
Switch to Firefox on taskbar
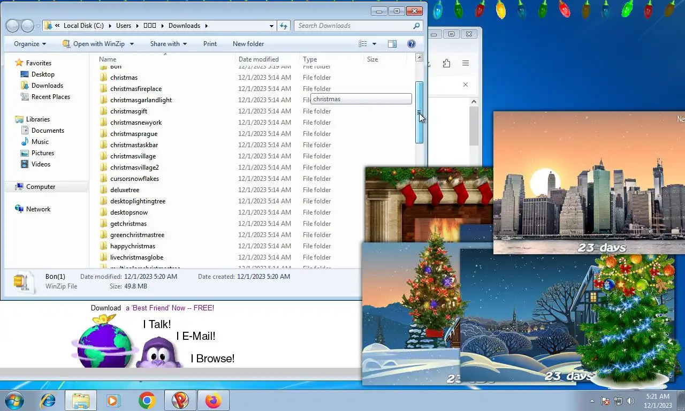click(213, 400)
